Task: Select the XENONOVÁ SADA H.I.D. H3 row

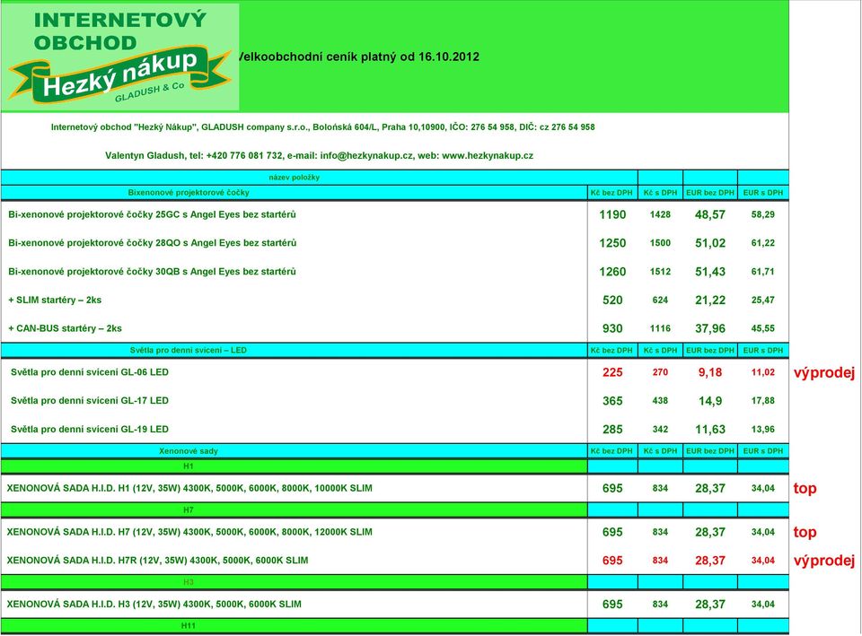Action: [x=154, y=604]
